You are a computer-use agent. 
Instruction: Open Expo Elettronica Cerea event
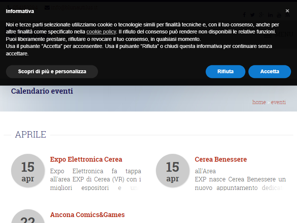point(86,159)
